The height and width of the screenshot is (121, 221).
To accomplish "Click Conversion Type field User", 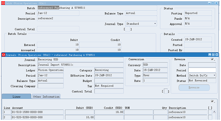I will [155, 75].
